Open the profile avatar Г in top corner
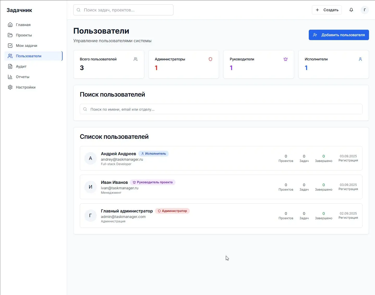 [365, 10]
